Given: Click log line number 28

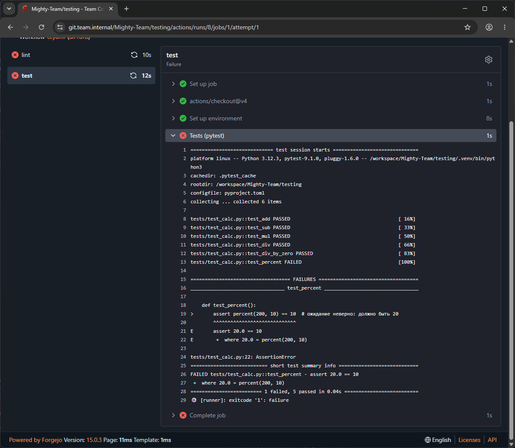Looking at the screenshot, I should tap(183, 391).
